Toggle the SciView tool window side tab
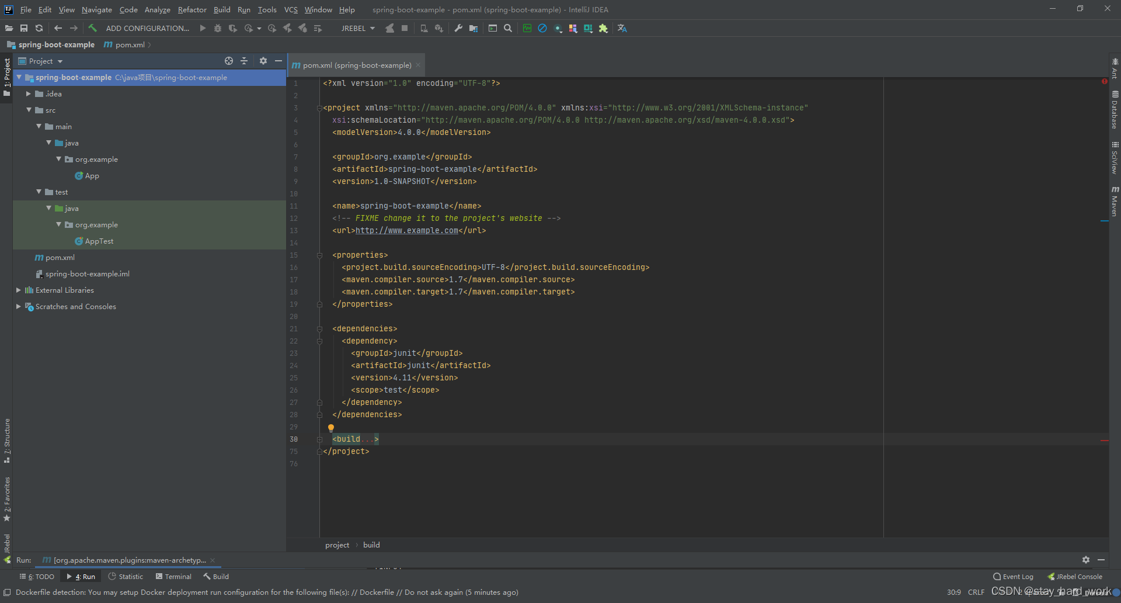This screenshot has width=1121, height=603. pos(1115,158)
